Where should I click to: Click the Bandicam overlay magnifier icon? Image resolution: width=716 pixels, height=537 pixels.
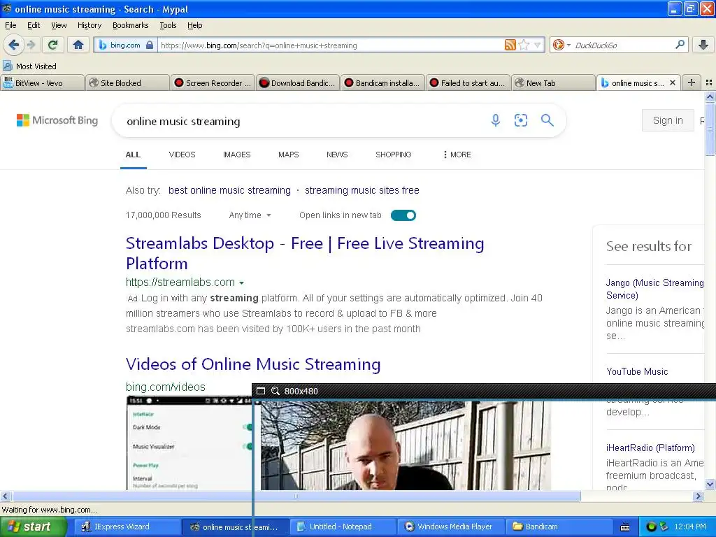coord(275,391)
